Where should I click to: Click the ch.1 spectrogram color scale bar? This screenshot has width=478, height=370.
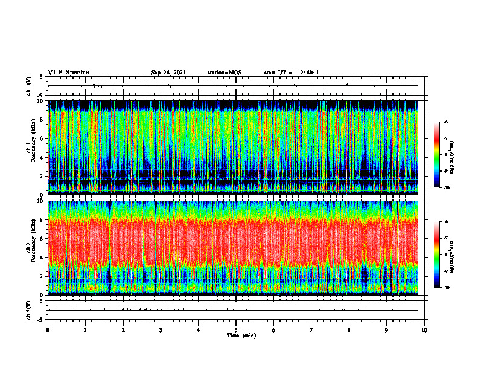coord(436,155)
